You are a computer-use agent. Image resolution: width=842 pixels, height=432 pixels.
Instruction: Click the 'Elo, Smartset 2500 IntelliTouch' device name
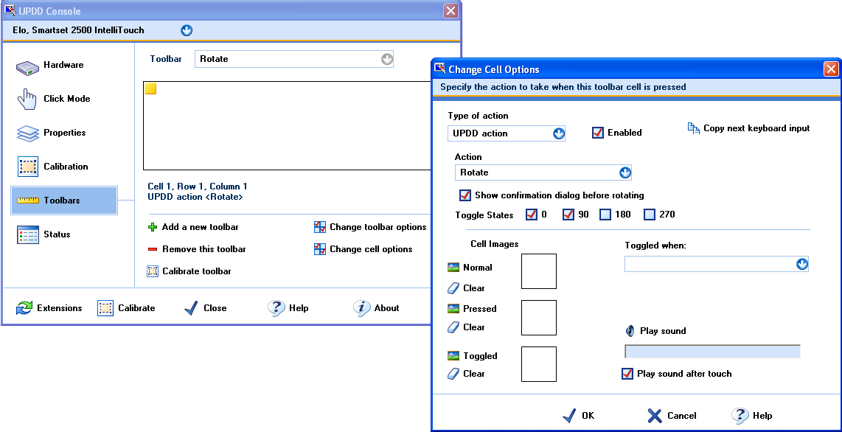78,30
